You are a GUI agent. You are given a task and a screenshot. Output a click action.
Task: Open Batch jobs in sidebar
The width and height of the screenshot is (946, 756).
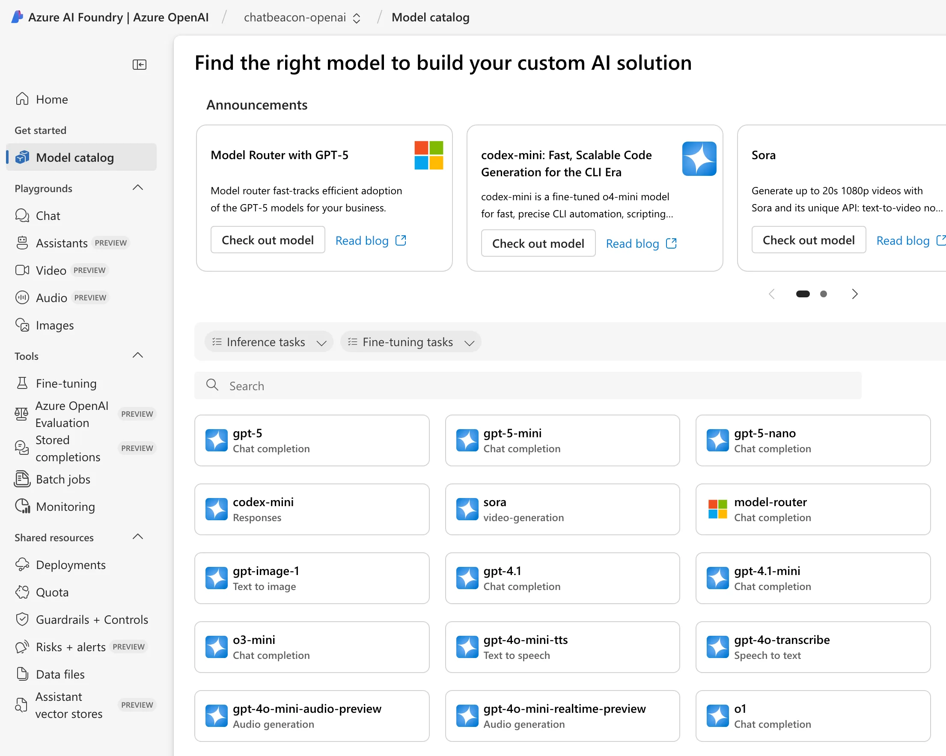tap(63, 479)
